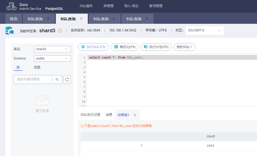
Task: Click the PostgreSQL label in header
Action: 54,9
